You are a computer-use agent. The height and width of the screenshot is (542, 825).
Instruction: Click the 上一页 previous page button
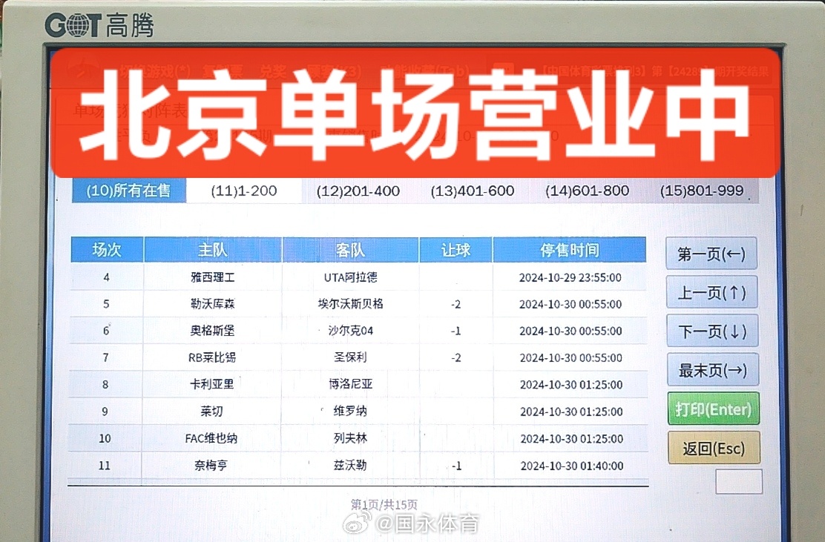[712, 292]
